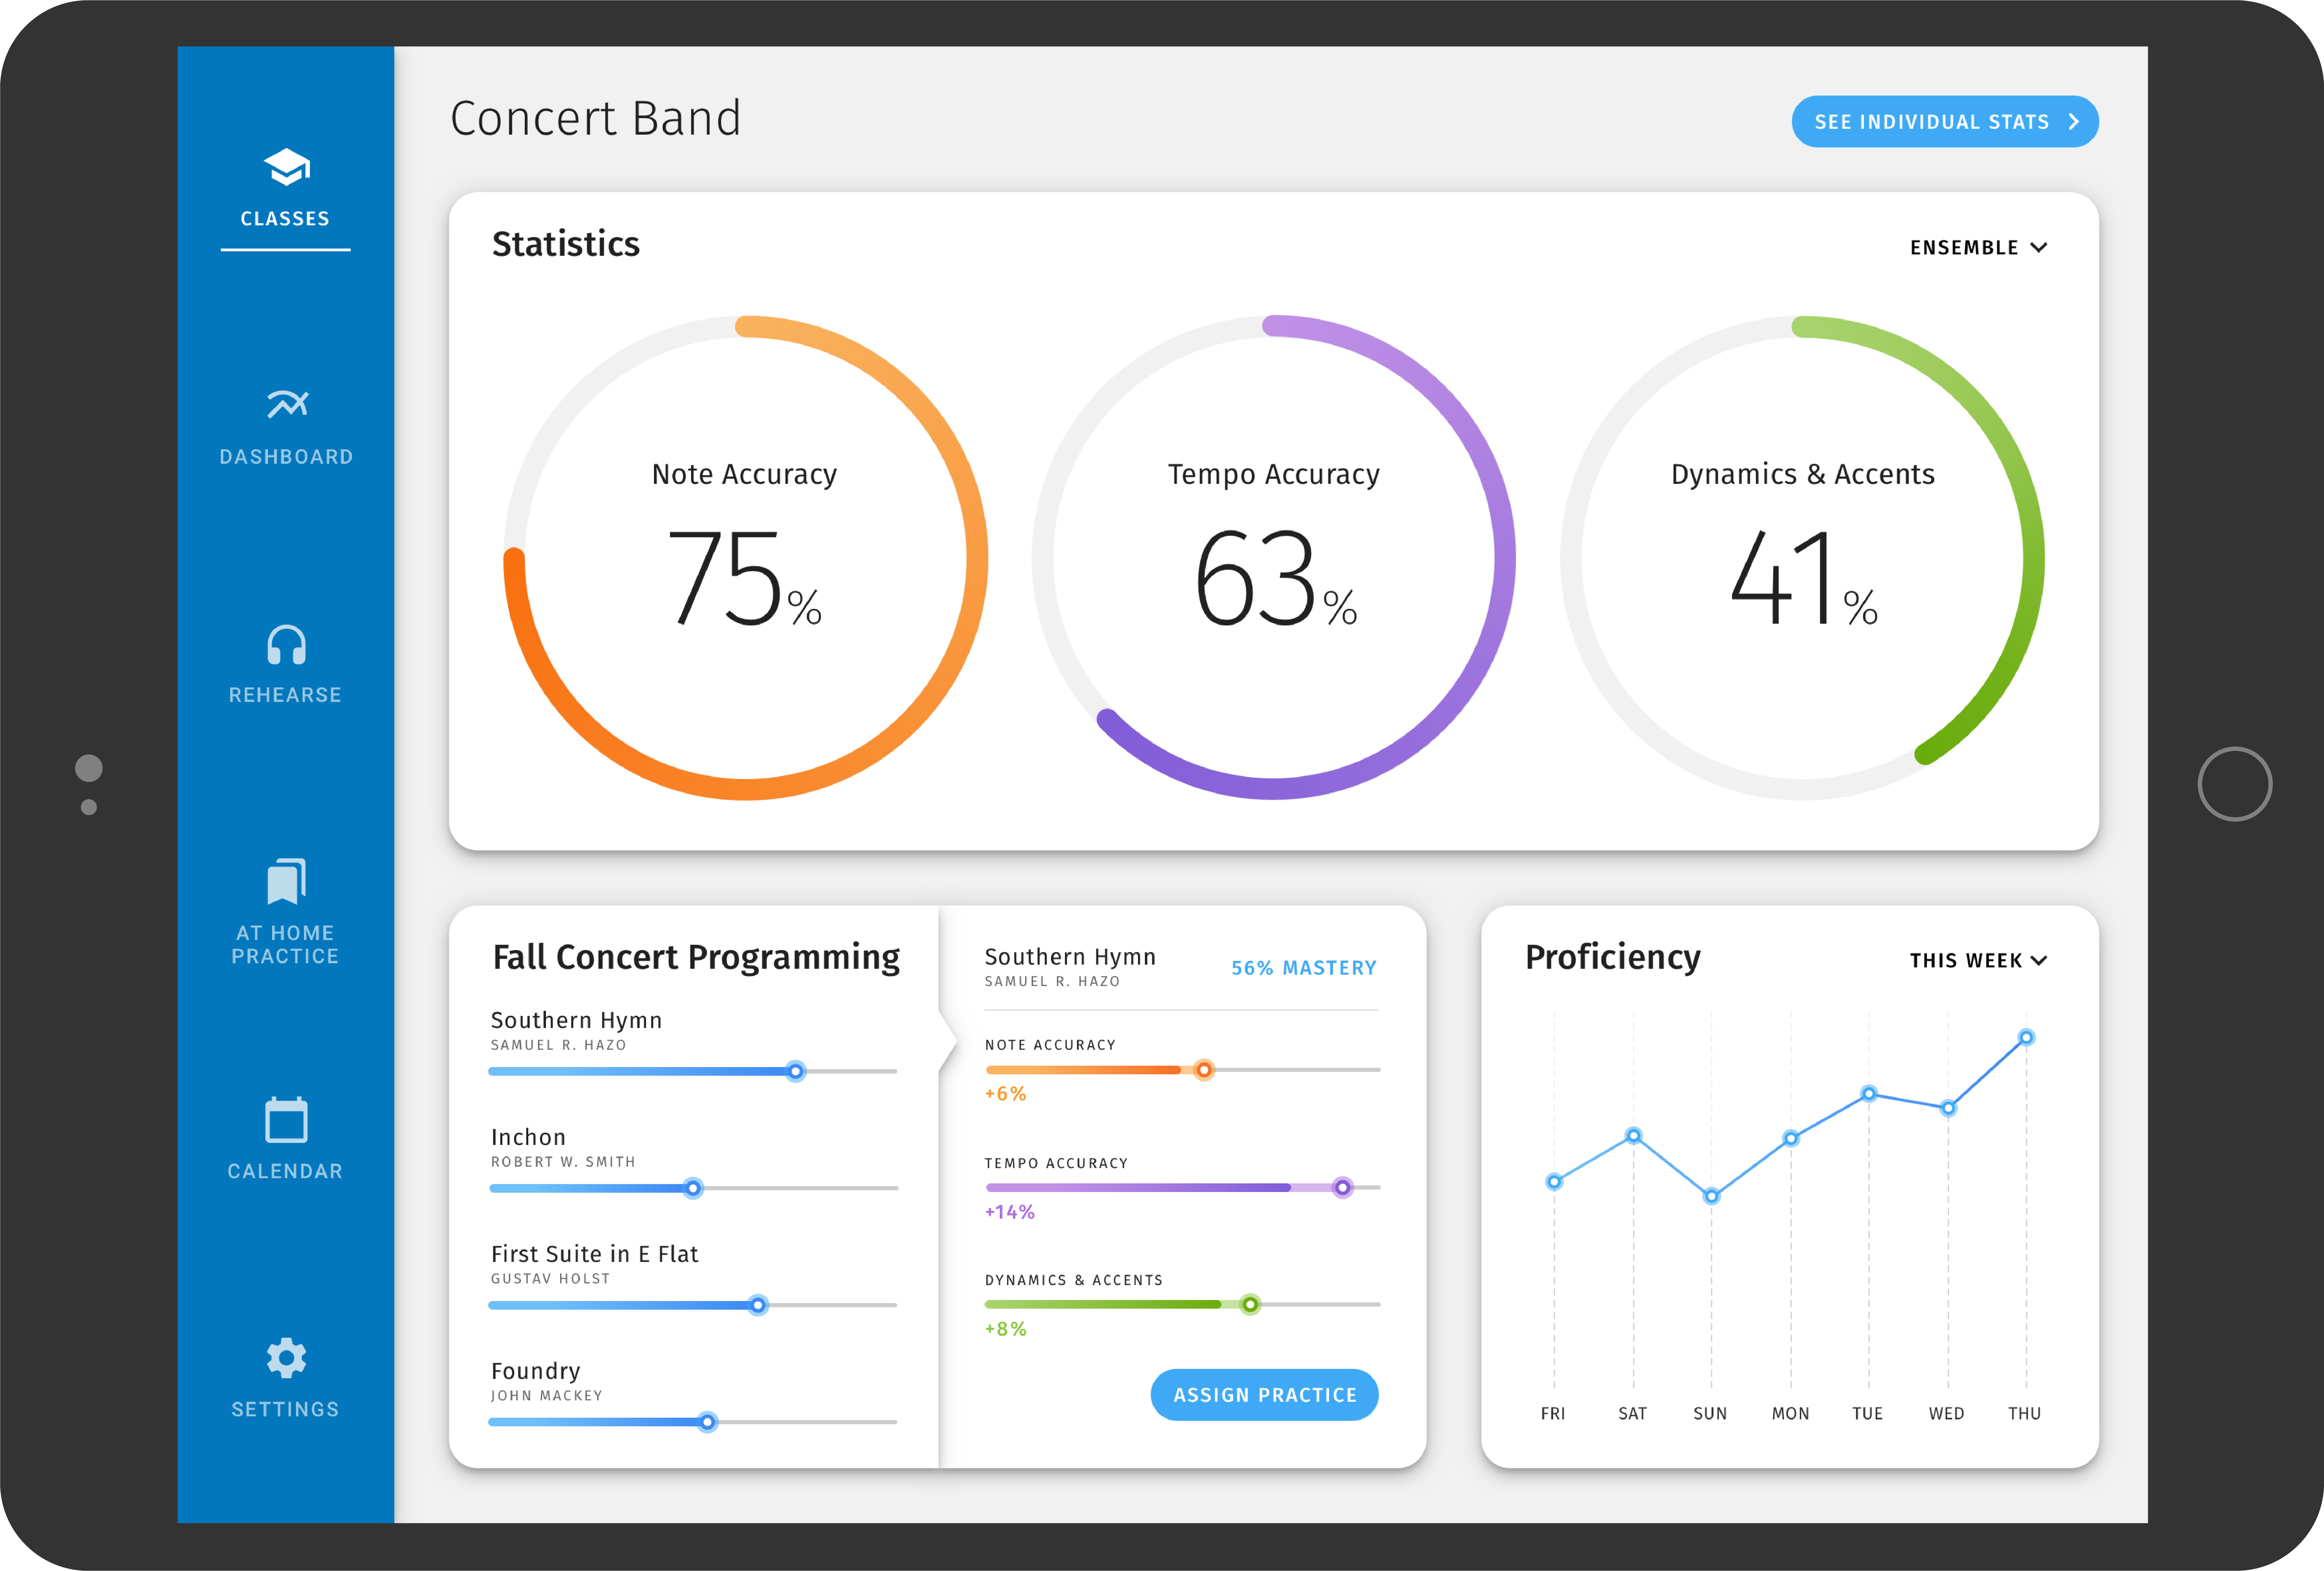
Task: Click the Dynamics & Accents 41% gauge
Action: 1802,558
